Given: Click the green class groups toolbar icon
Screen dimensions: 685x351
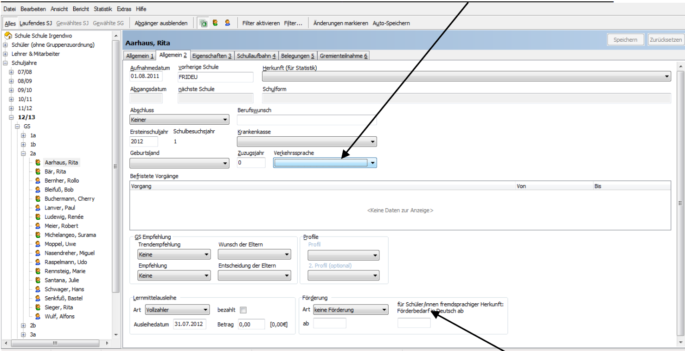Looking at the screenshot, I should (203, 23).
